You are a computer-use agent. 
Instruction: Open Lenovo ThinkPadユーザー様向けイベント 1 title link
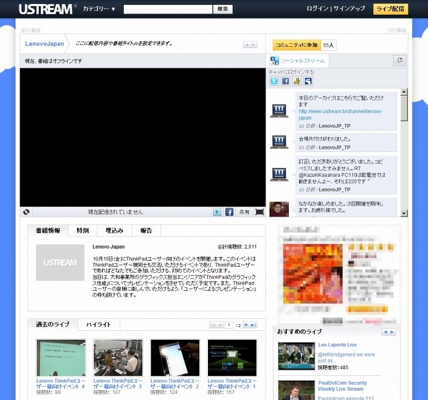[x=232, y=384]
